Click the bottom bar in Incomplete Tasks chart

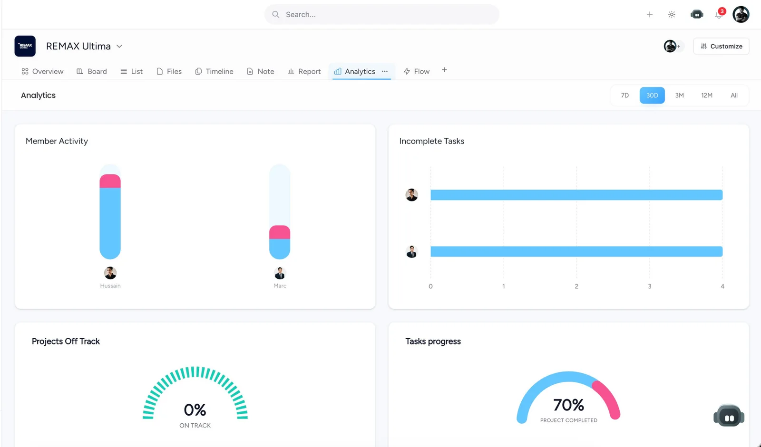[576, 251]
